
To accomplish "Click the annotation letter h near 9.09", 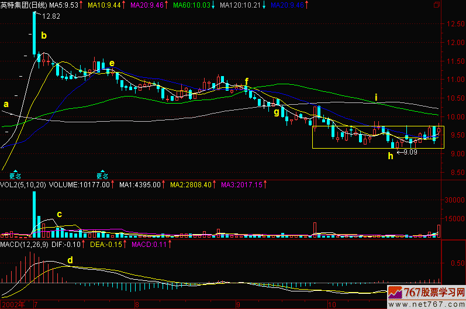I will click(x=390, y=156).
